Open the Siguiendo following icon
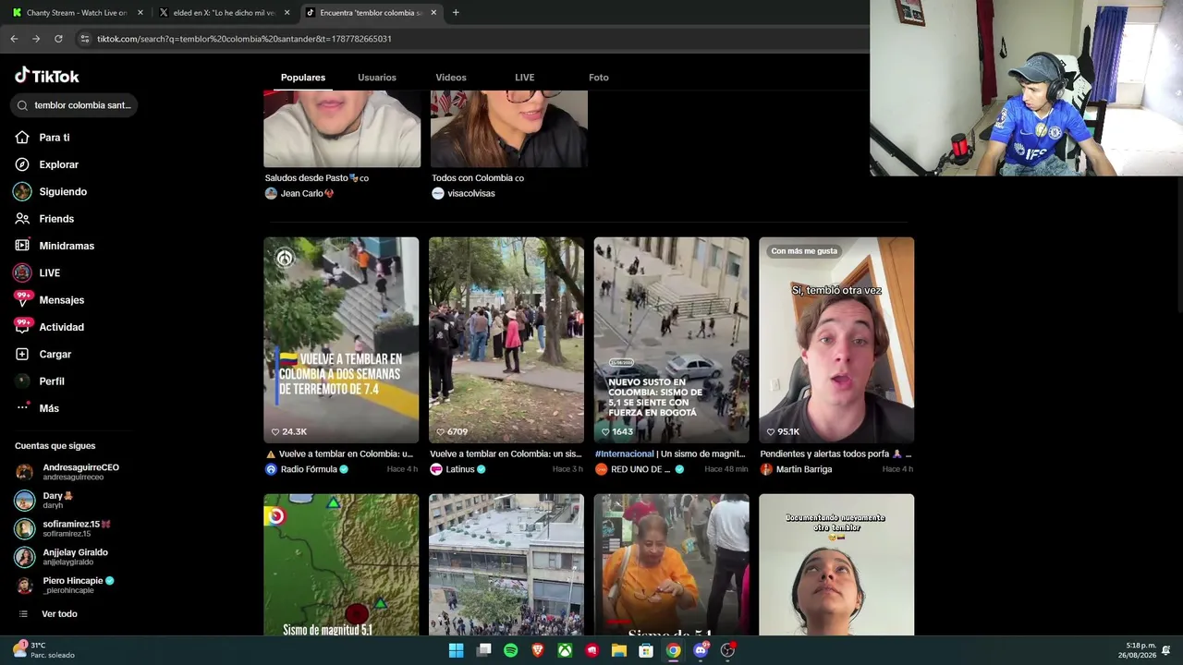The height and width of the screenshot is (665, 1183). point(22,191)
